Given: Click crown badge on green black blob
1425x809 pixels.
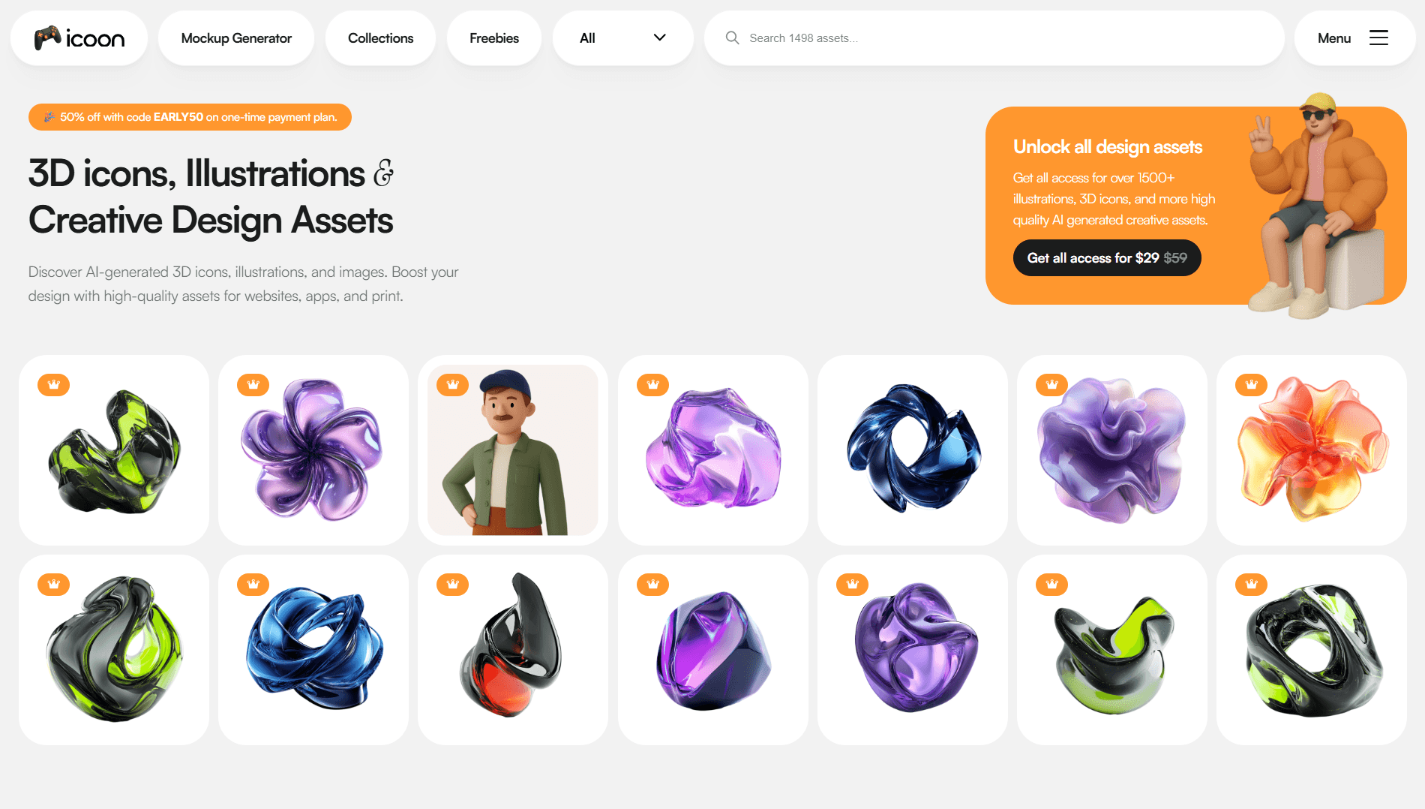Looking at the screenshot, I should coord(53,385).
